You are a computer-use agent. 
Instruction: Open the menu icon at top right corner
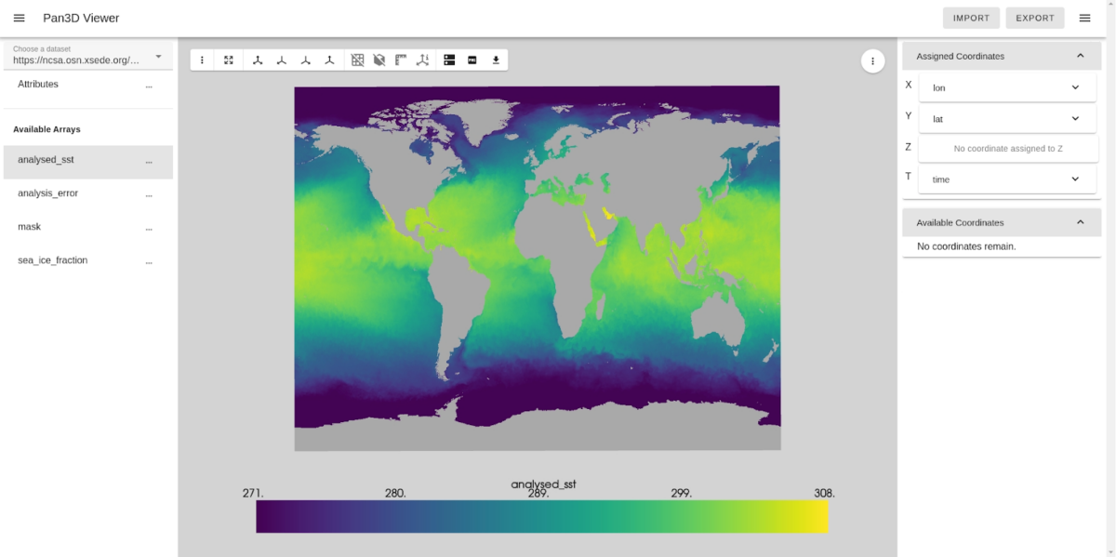1084,17
